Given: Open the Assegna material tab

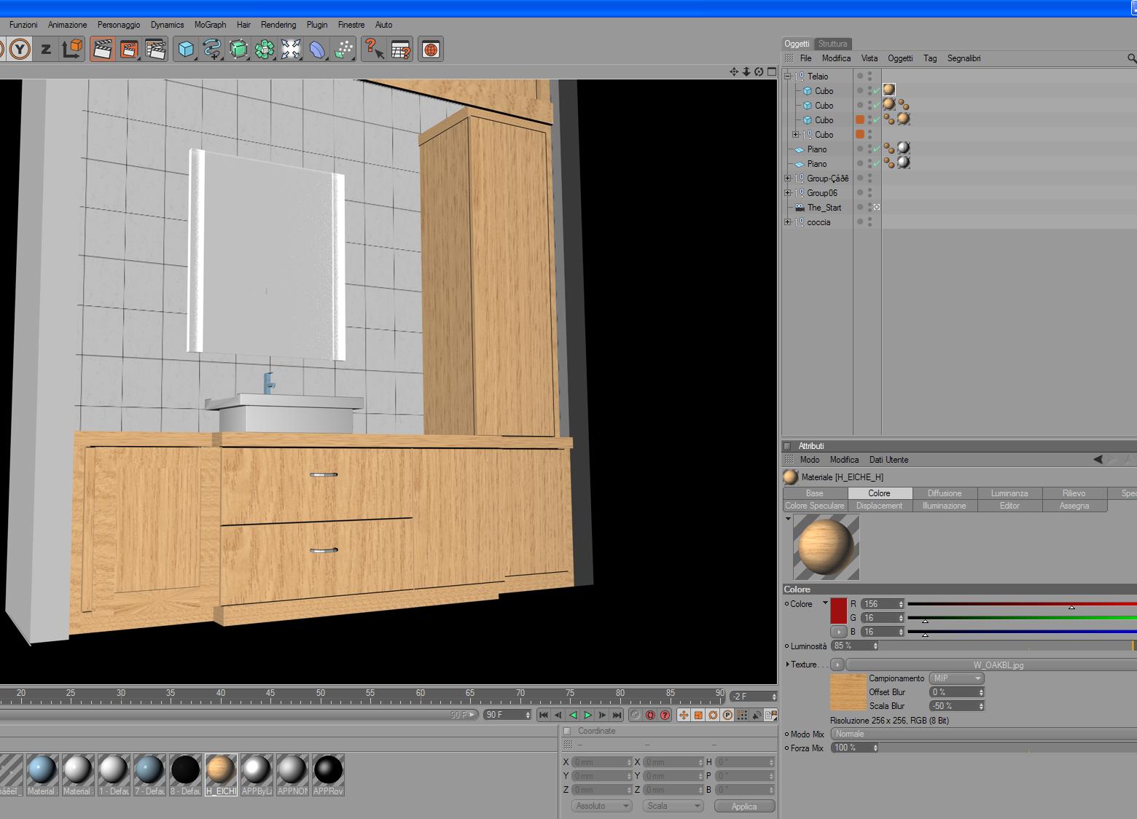Looking at the screenshot, I should tap(1074, 506).
